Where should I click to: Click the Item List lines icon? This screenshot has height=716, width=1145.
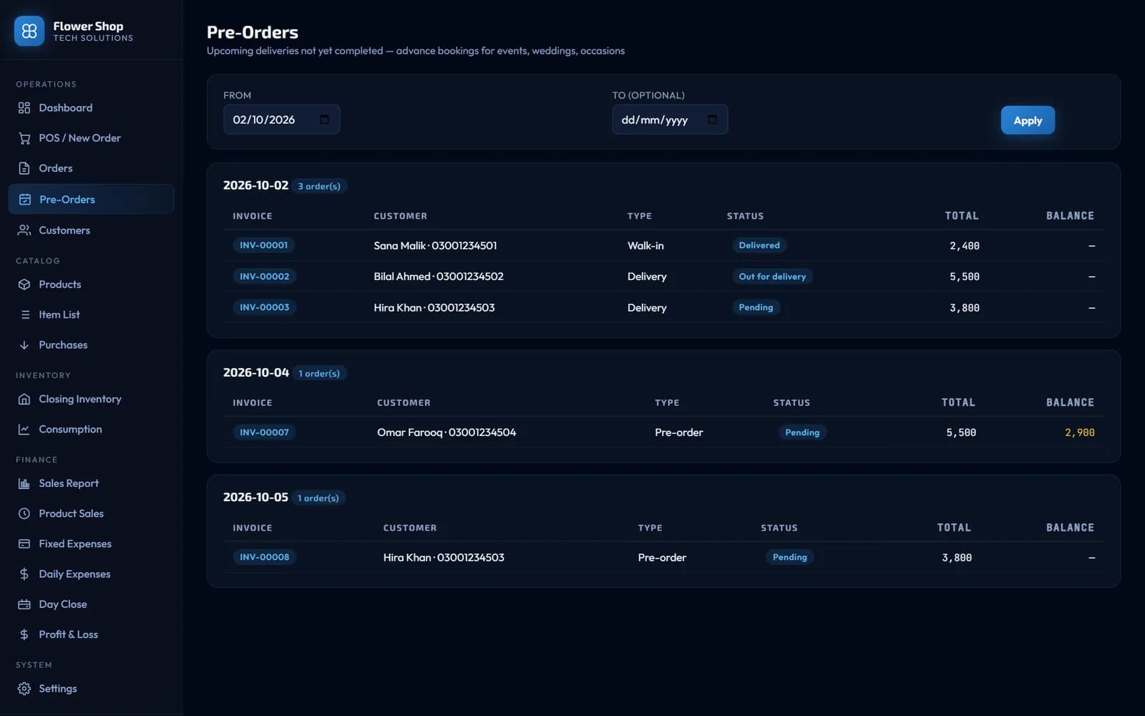coord(25,314)
